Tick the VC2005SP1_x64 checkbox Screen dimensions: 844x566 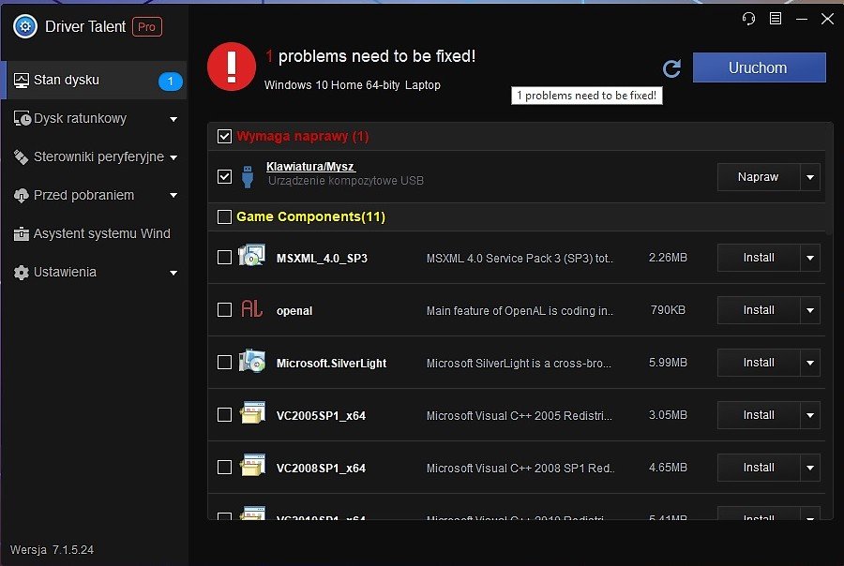click(x=224, y=415)
